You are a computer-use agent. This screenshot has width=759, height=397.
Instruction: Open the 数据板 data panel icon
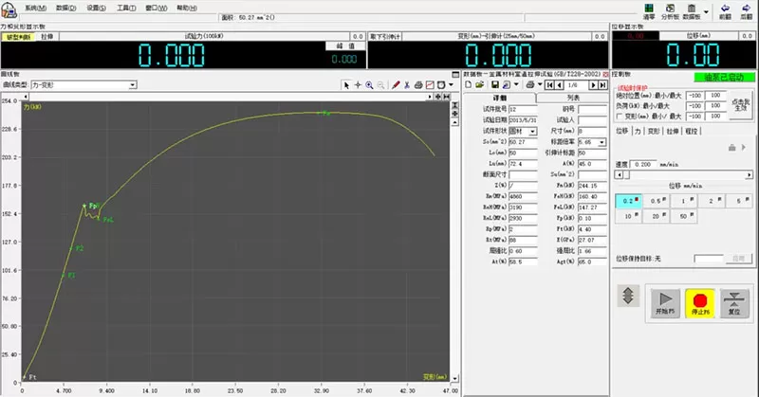(x=692, y=11)
